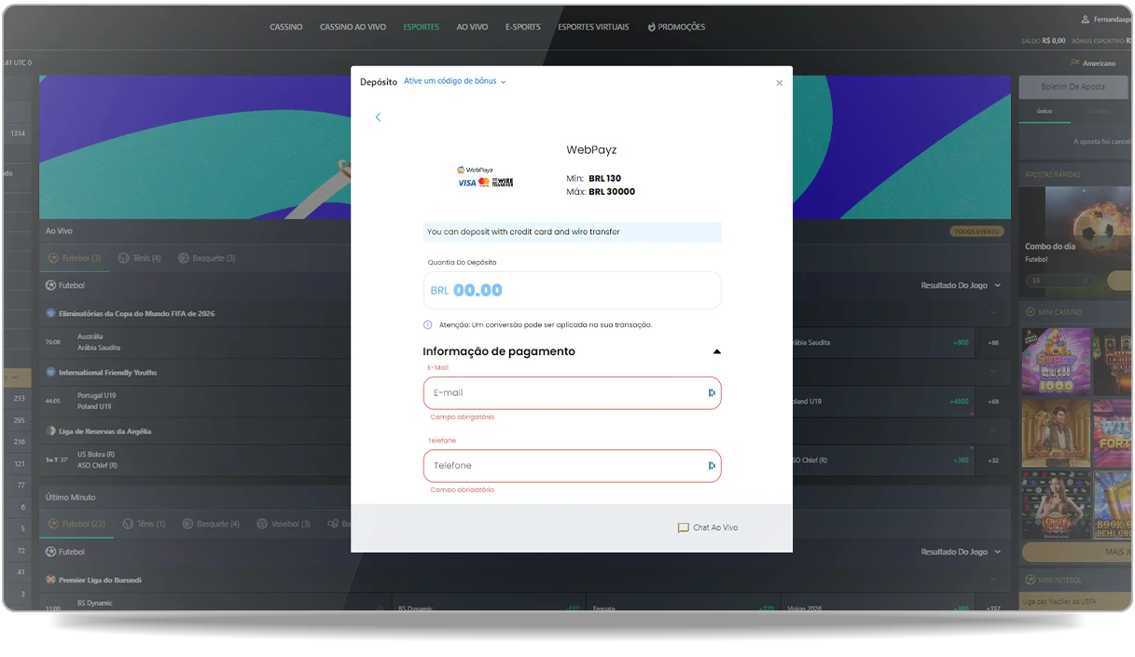Open +32 more markets
Image resolution: width=1135 pixels, height=657 pixels.
coord(993,460)
